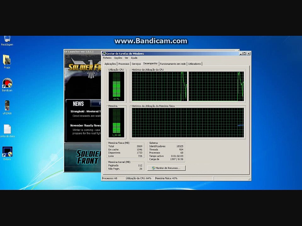Viewport: 302px width, 226px height.
Task: Minimize the Task Manager window
Action: 241,54
